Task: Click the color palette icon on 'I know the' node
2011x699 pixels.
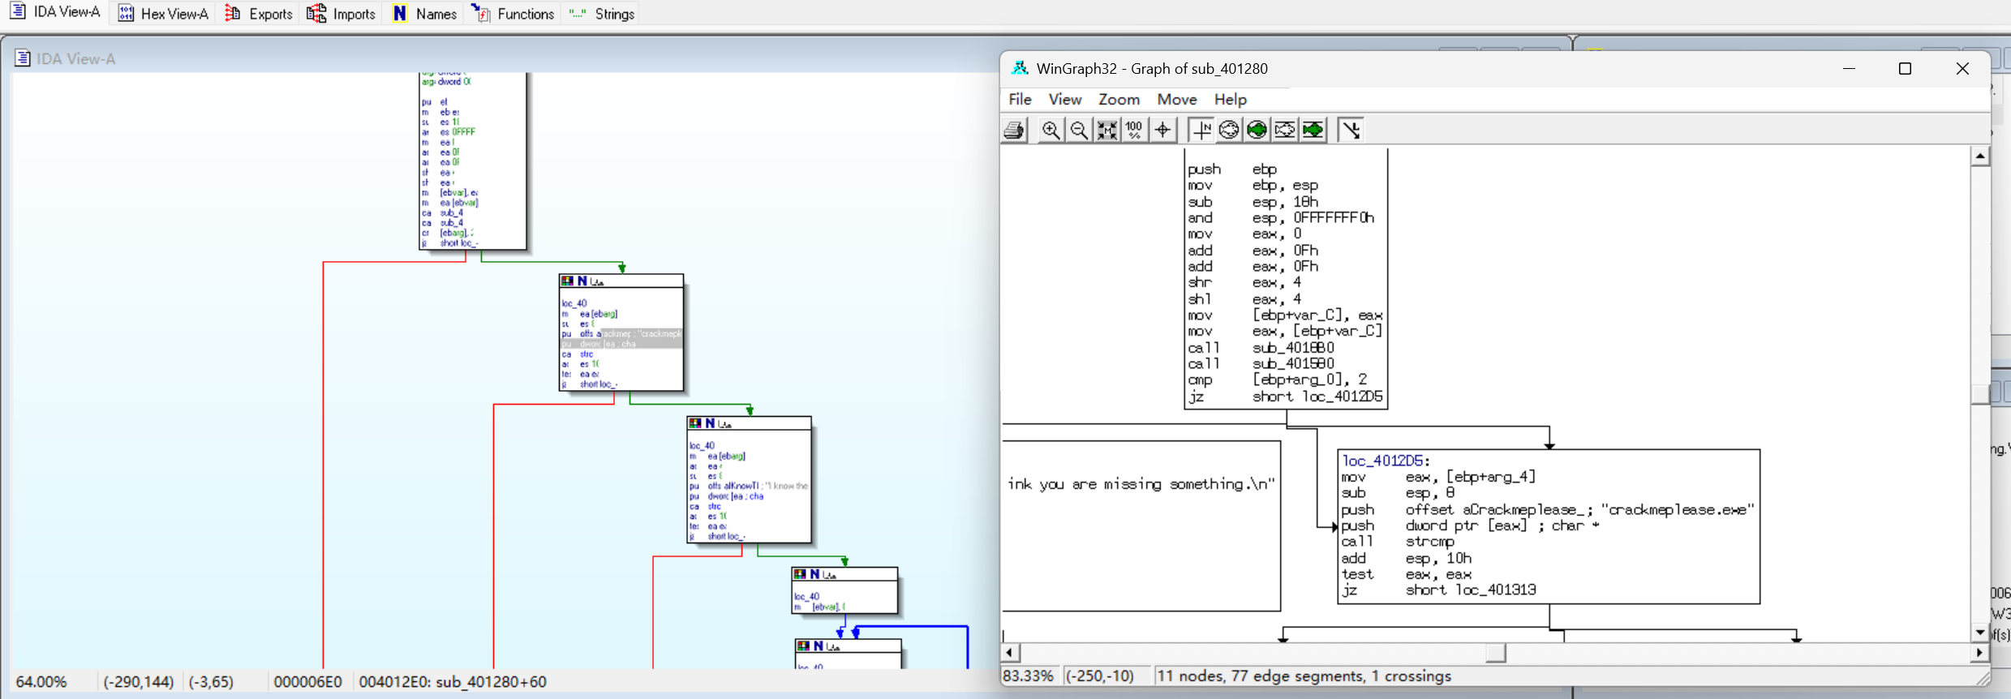Action: (x=695, y=423)
